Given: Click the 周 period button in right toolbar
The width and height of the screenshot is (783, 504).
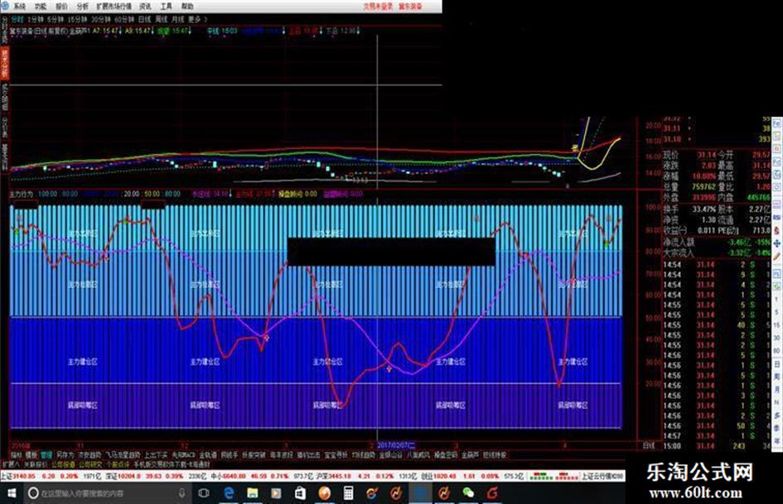Looking at the screenshot, I should point(777,377).
